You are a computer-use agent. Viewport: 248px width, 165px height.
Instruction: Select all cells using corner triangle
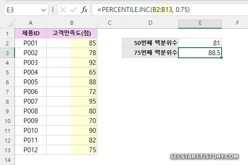pyautogui.click(x=10, y=24)
